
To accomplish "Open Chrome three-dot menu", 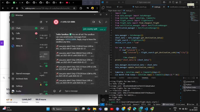I will tap(97, 8).
